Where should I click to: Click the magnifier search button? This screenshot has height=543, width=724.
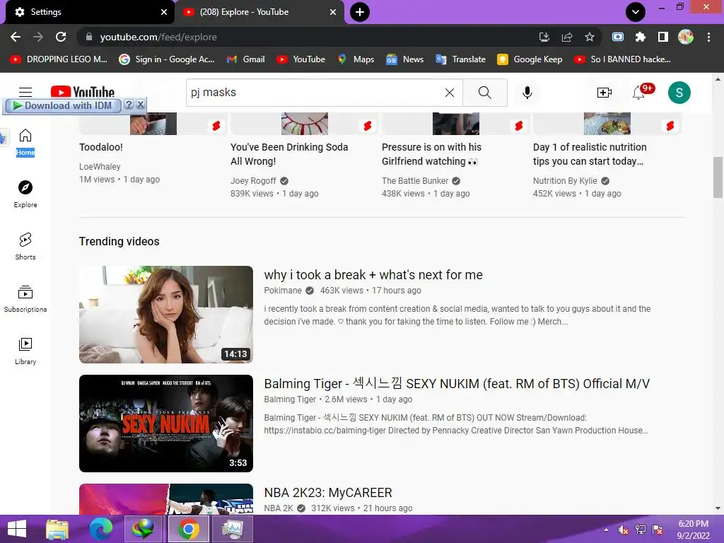tap(485, 93)
